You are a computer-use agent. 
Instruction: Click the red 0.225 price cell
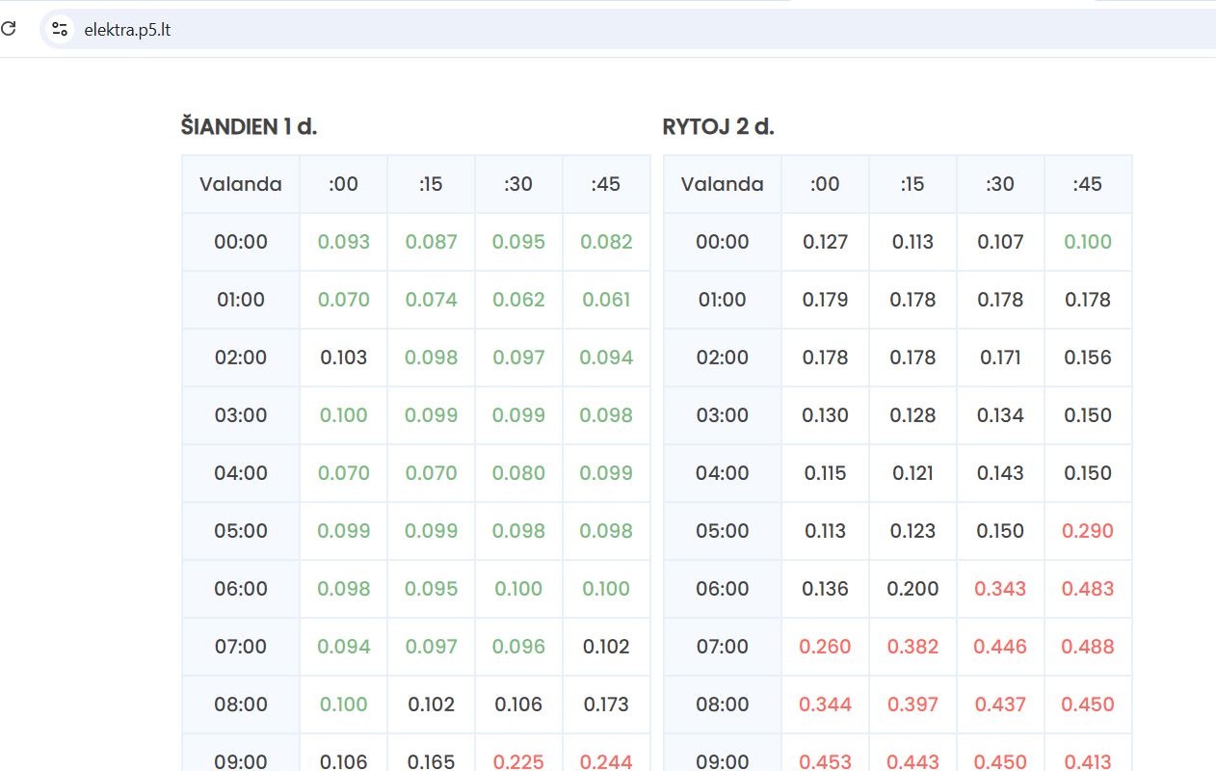click(518, 761)
